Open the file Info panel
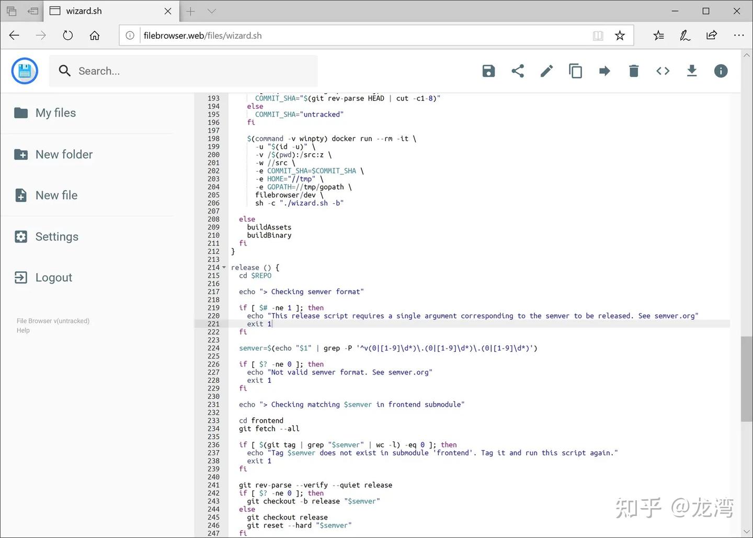This screenshot has width=753, height=538. (x=721, y=71)
